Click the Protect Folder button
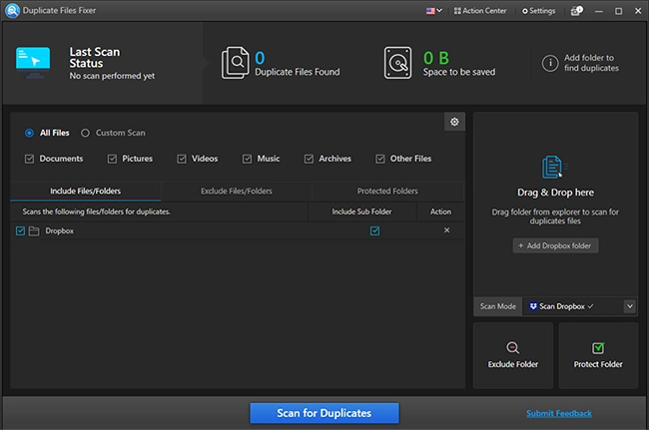 click(598, 355)
